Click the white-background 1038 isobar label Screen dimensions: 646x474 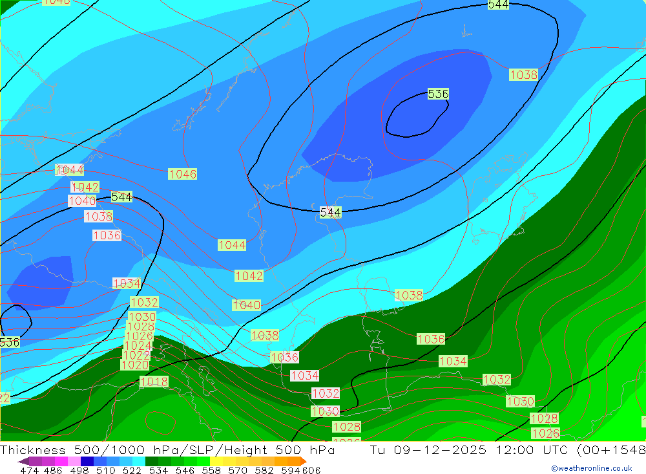[98, 216]
